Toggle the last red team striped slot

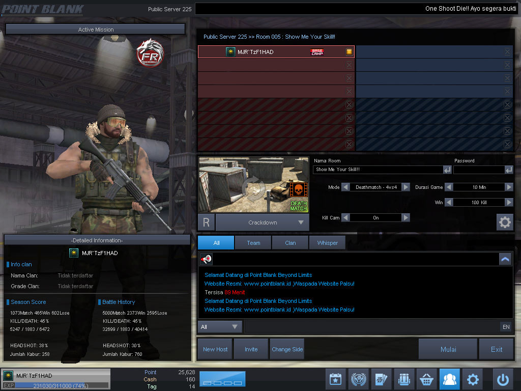pos(349,144)
